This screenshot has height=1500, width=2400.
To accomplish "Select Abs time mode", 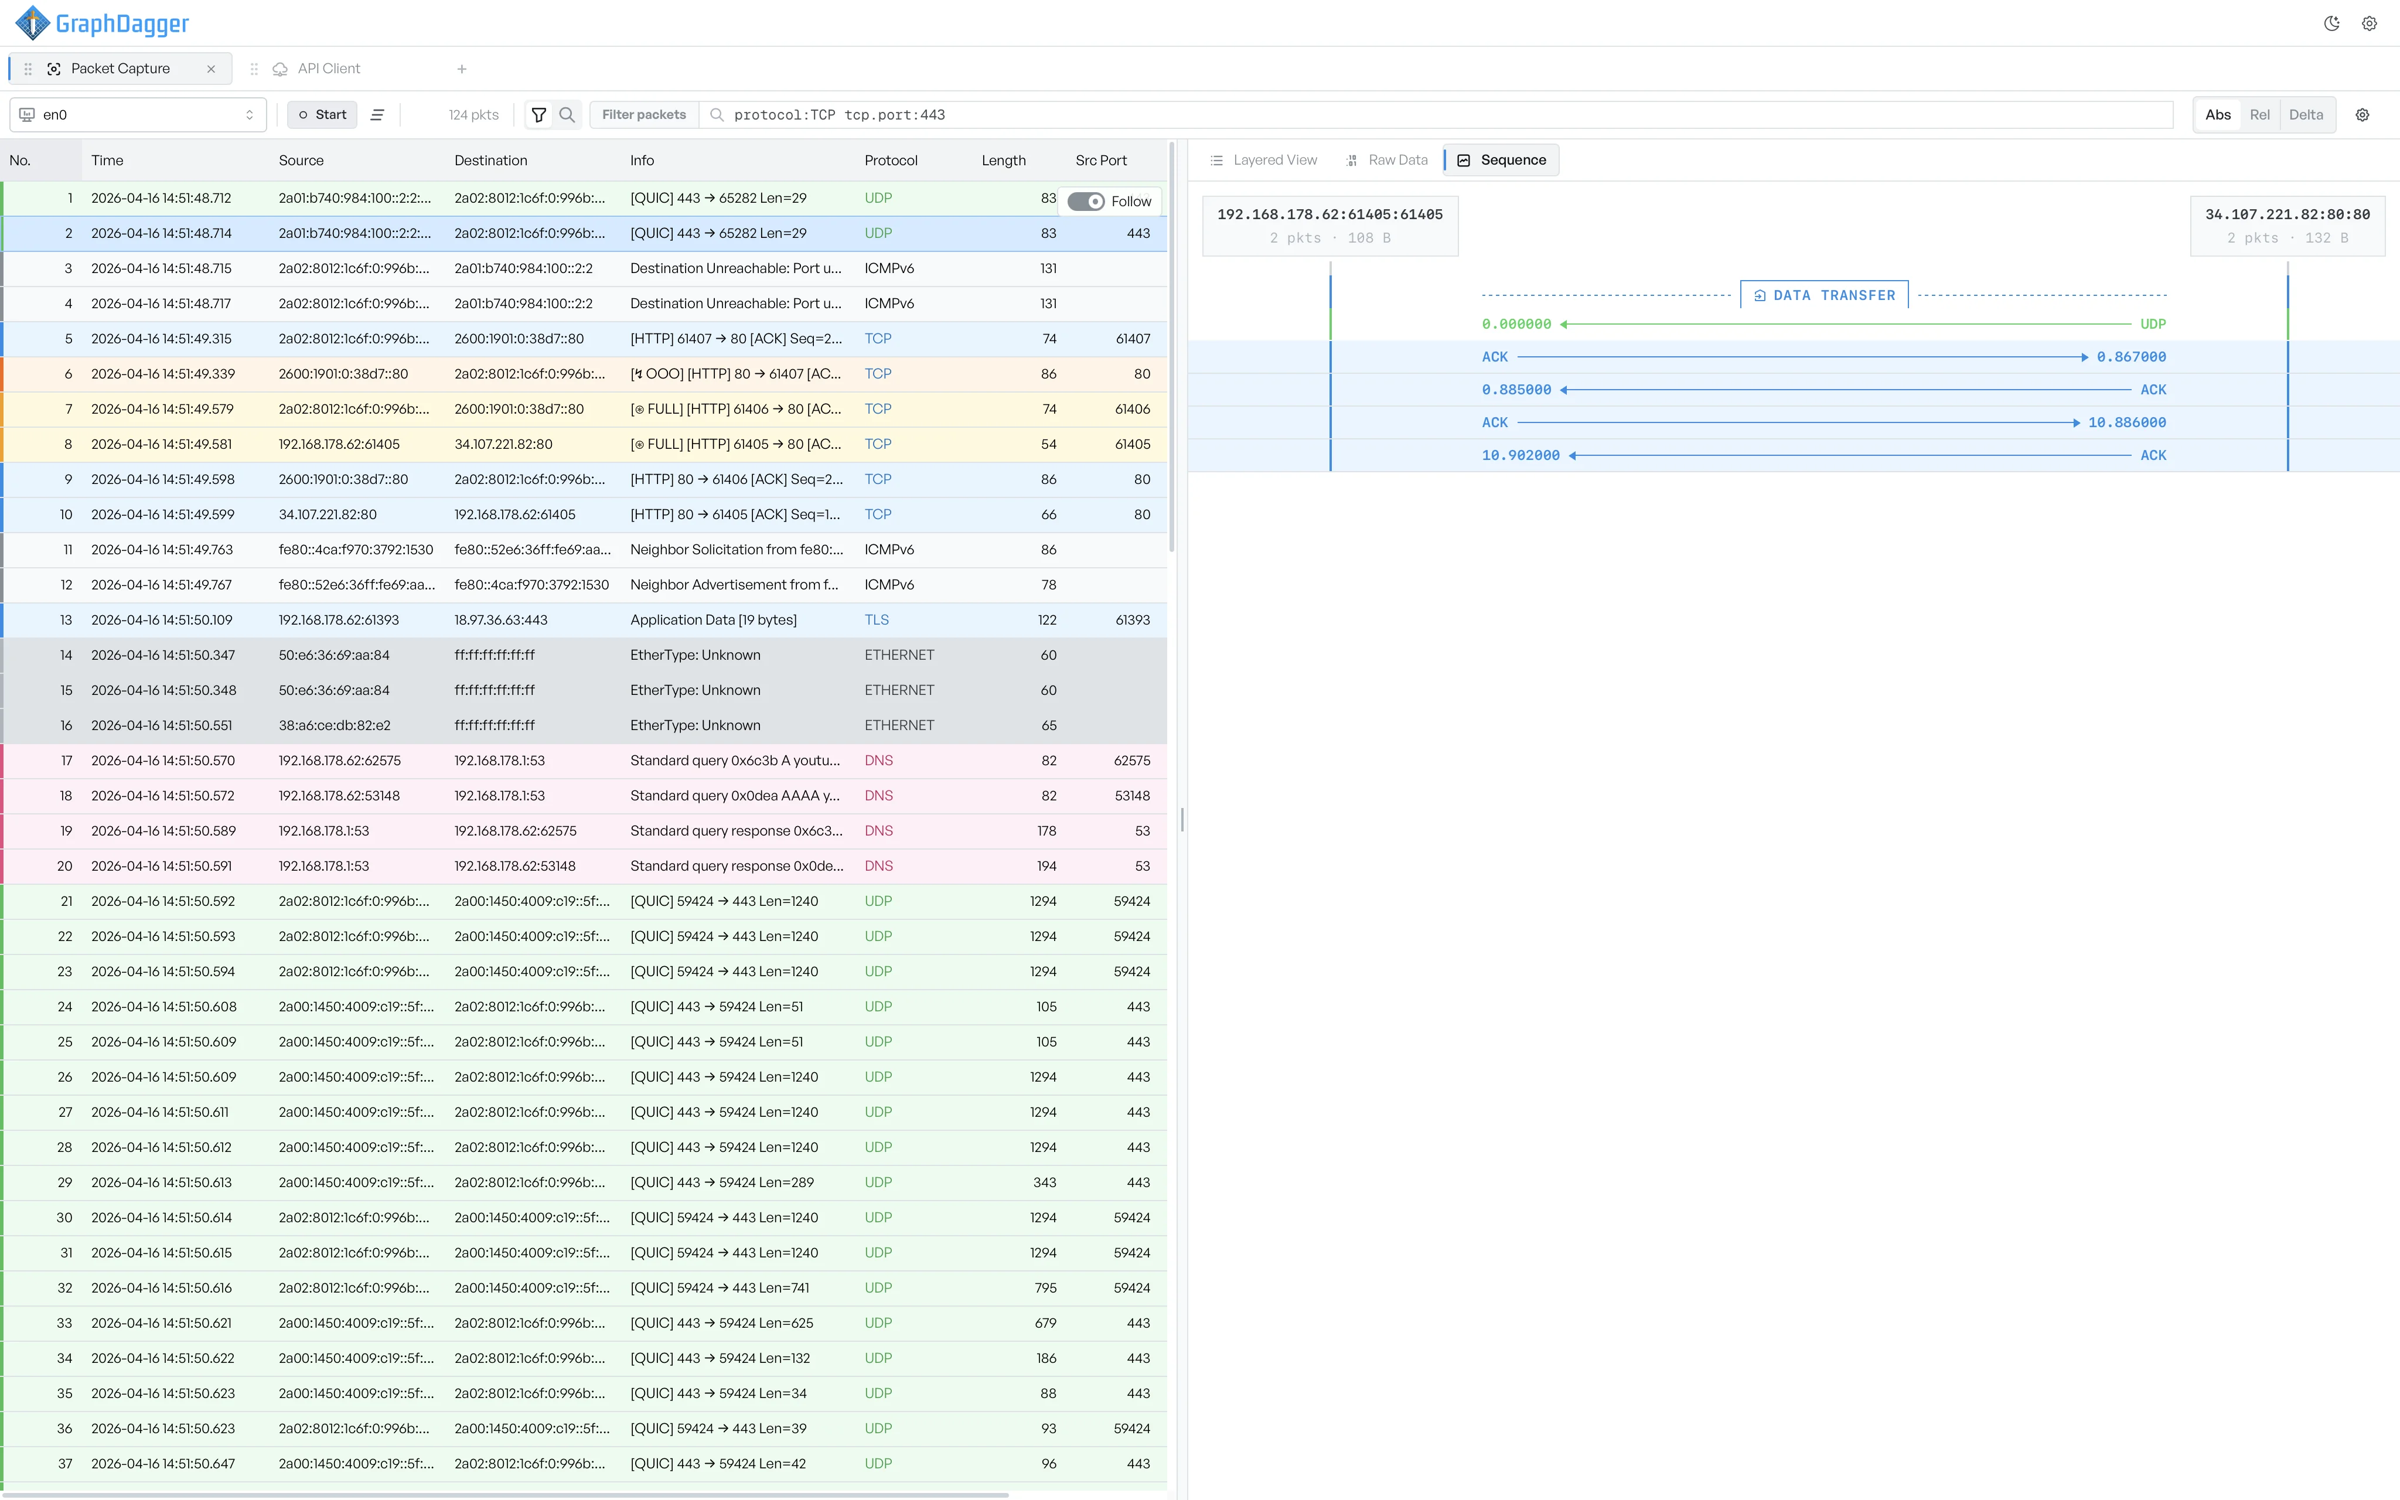I will 2218,115.
